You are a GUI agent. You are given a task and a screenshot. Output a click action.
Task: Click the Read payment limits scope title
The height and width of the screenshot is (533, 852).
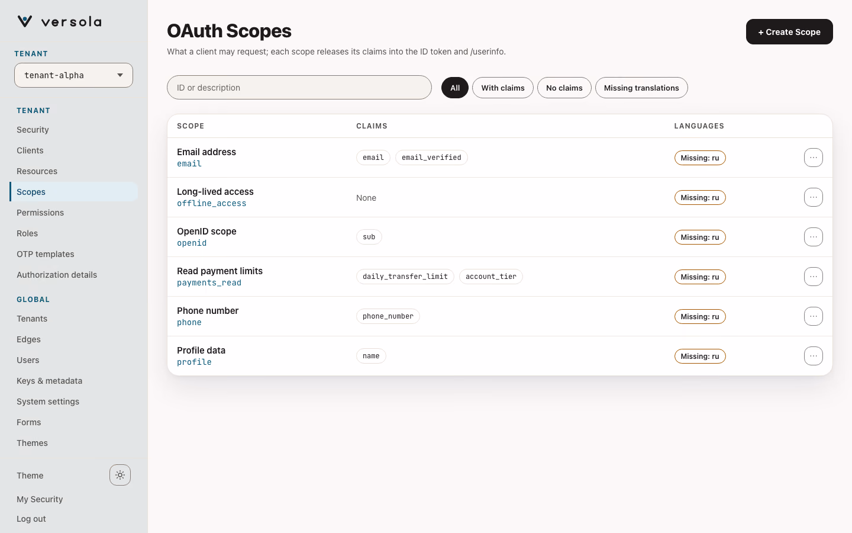220,271
